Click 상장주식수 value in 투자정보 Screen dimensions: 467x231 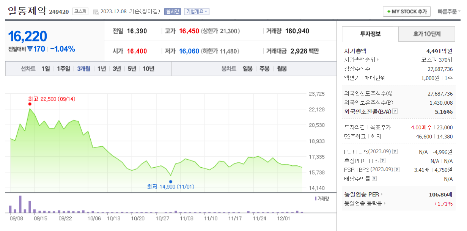click(440, 69)
